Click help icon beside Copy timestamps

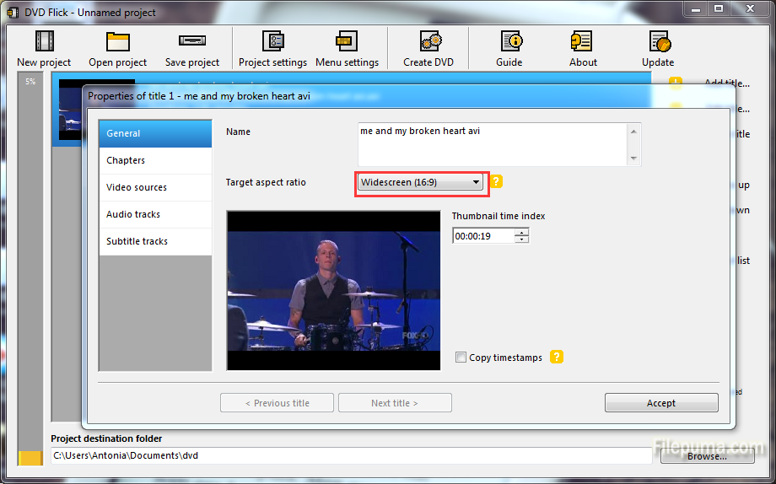557,358
